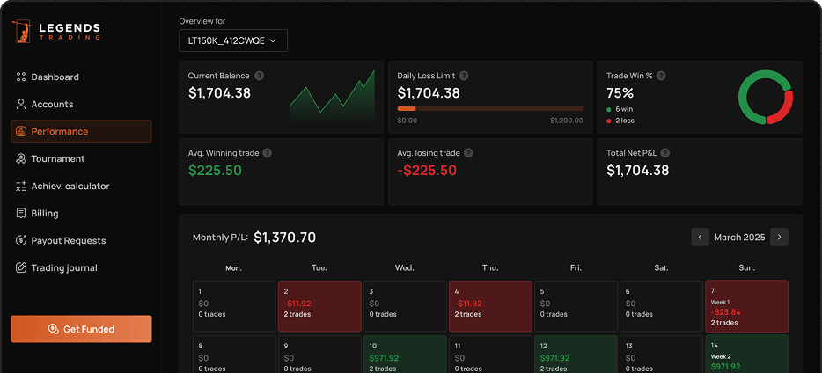Image resolution: width=822 pixels, height=373 pixels.
Task: Open the Achiev. calculator page
Action: point(81,186)
